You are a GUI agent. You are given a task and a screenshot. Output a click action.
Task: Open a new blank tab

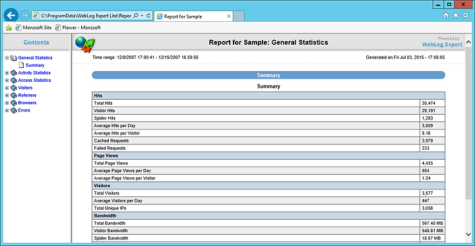point(239,16)
